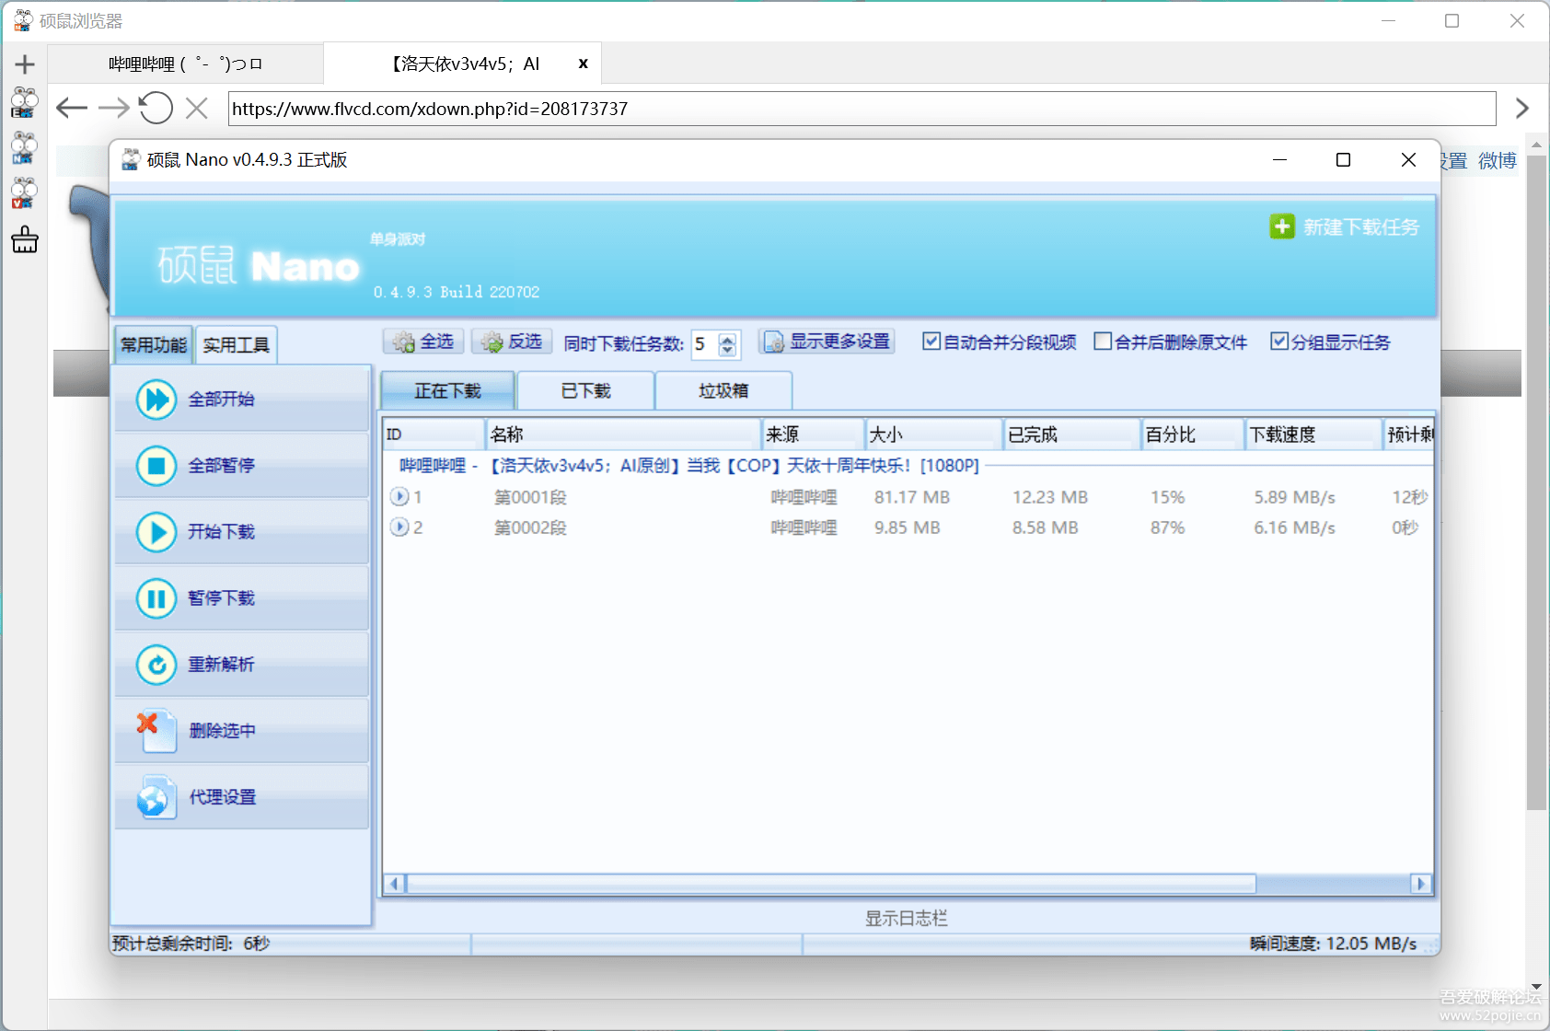Close the 洛天依v3v4v5 browser tab
The width and height of the screenshot is (1550, 1031).
coord(583,64)
